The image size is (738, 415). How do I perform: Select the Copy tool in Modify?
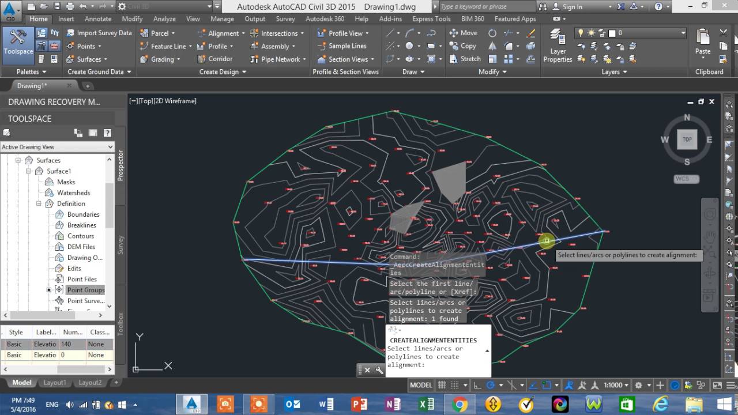click(463, 46)
